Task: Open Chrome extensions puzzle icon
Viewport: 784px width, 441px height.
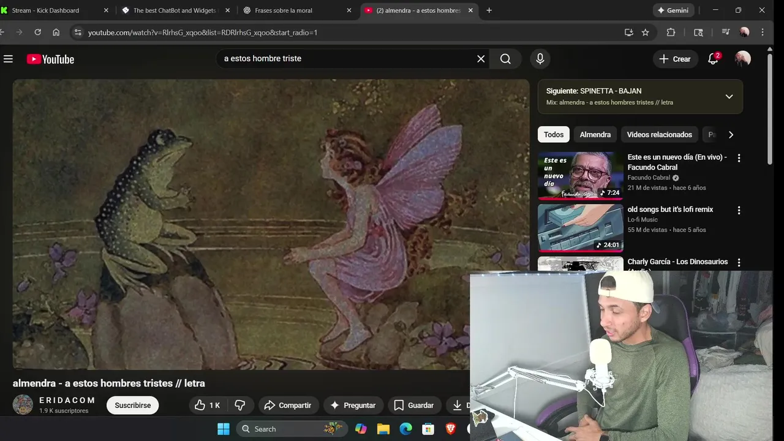Action: click(671, 32)
